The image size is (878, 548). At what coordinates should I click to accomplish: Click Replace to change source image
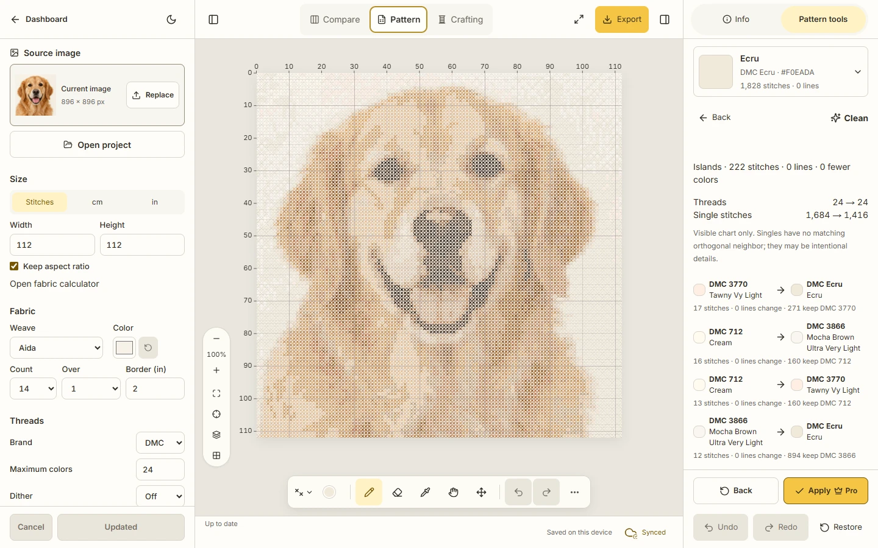(x=153, y=95)
